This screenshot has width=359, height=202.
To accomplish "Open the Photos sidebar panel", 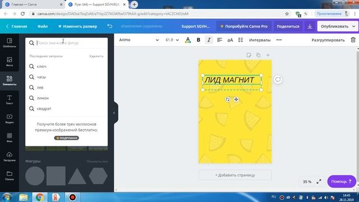I will (10, 62).
